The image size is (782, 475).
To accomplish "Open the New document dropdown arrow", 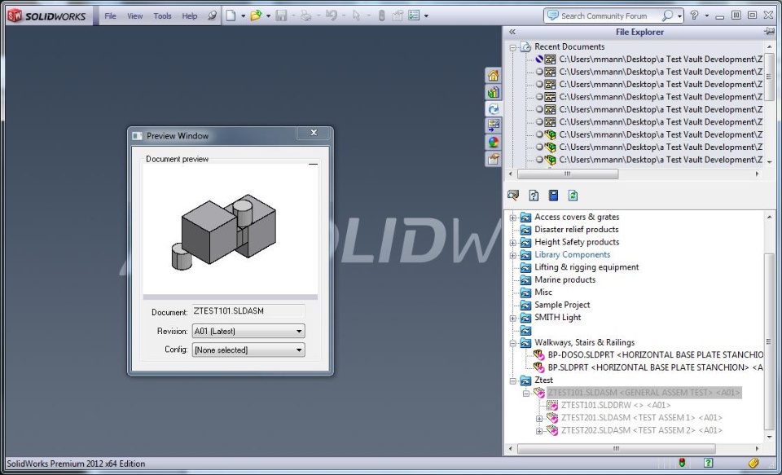I will tap(243, 16).
